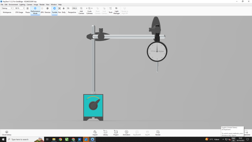
Task: Open the View menu
Action: point(48,4)
